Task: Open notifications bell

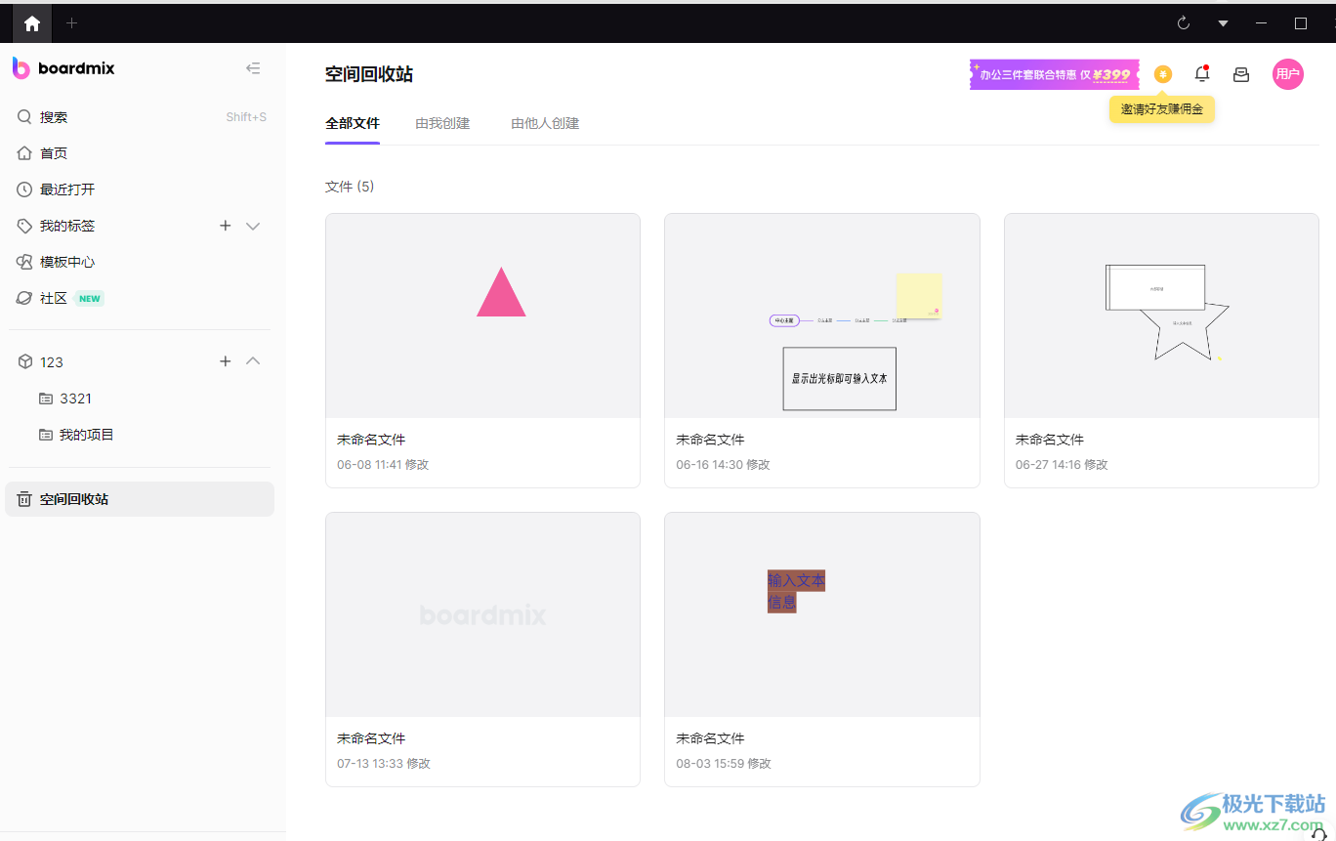Action: [1202, 74]
